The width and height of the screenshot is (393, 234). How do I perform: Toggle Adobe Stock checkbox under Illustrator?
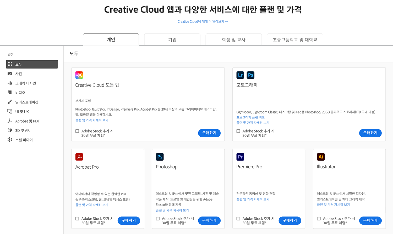pyautogui.click(x=319, y=219)
